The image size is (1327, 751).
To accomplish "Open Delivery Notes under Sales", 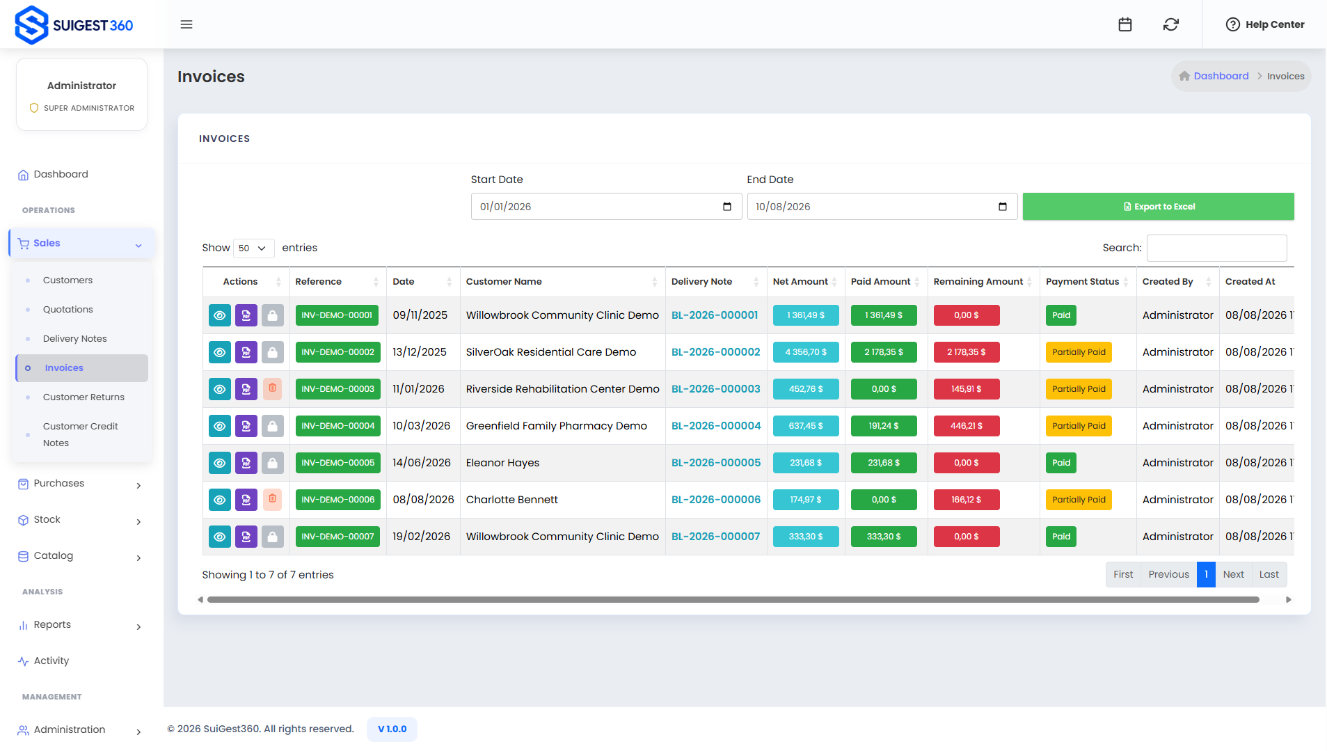I will point(74,339).
